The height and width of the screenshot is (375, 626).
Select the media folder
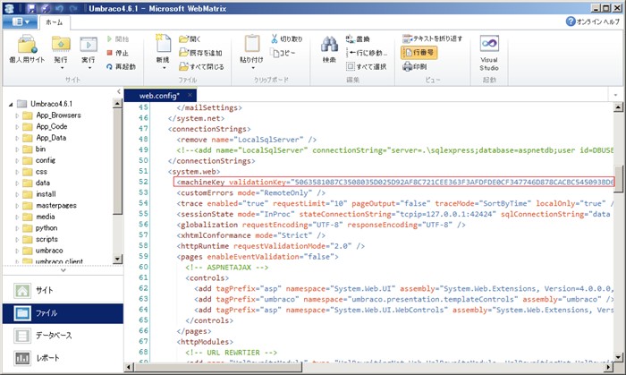pyautogui.click(x=38, y=217)
